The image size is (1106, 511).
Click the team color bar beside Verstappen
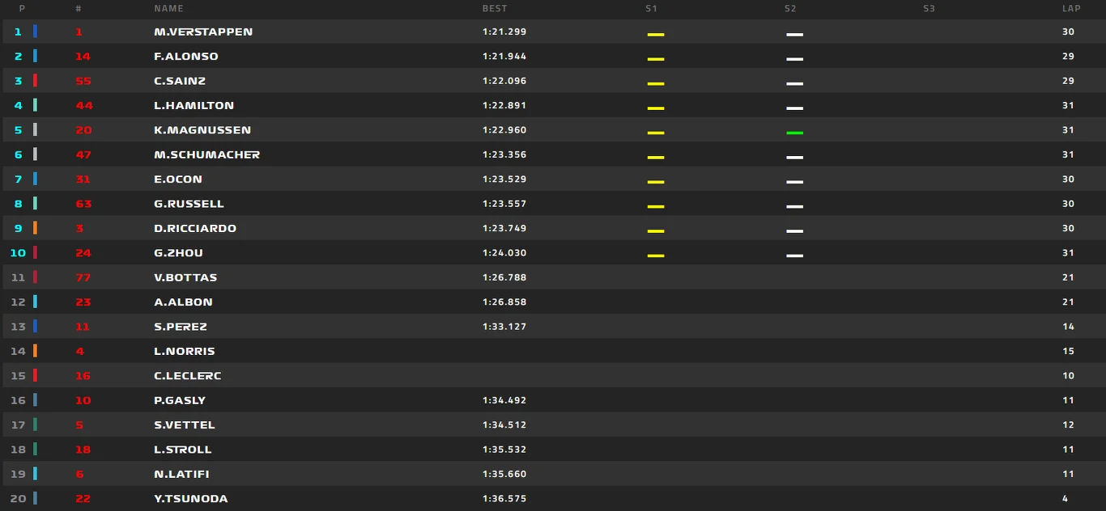click(x=35, y=32)
